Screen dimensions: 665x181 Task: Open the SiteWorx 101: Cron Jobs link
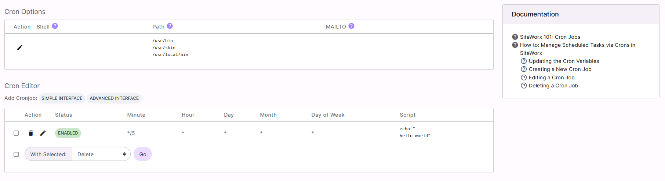(x=550, y=37)
